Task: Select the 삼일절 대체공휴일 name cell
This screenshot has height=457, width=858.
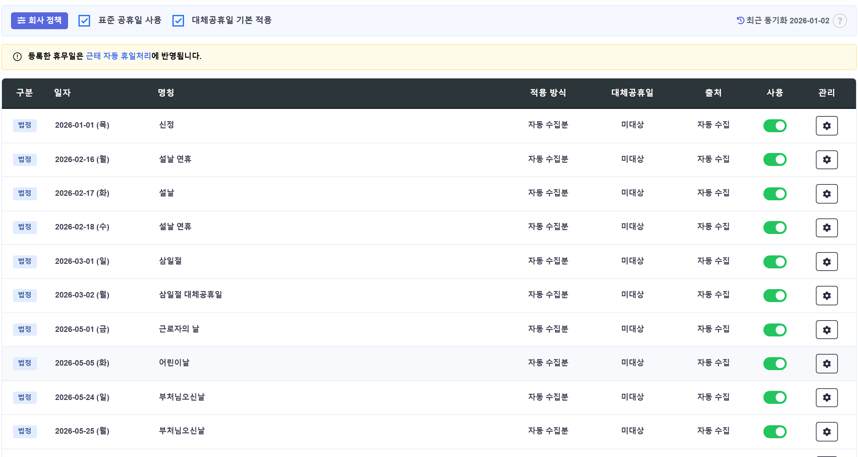Action: coord(190,295)
